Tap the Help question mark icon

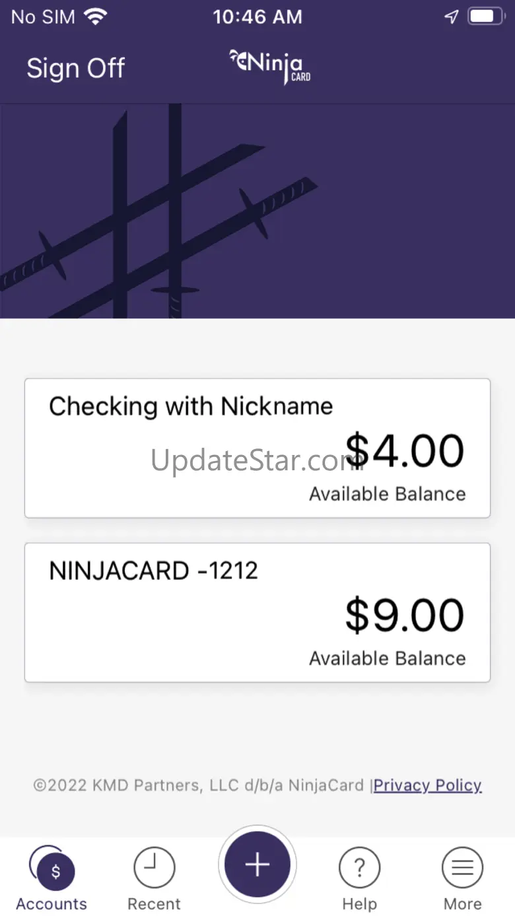point(360,868)
